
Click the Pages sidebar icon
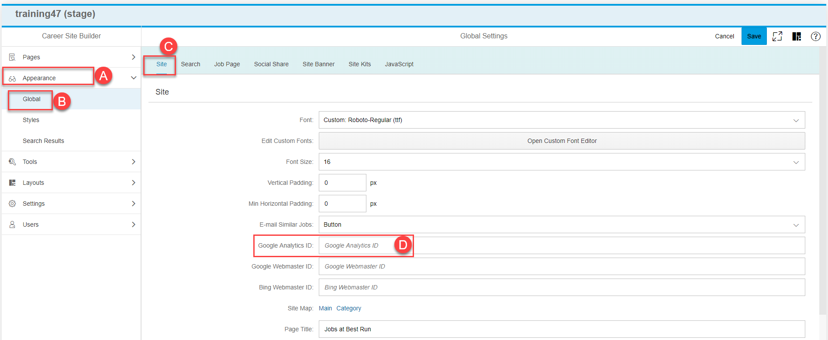[12, 57]
